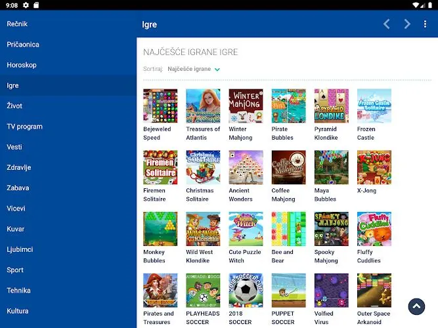The width and height of the screenshot is (438, 328).
Task: Launch the 2018 Soccer Cup icon
Action: (x=246, y=291)
